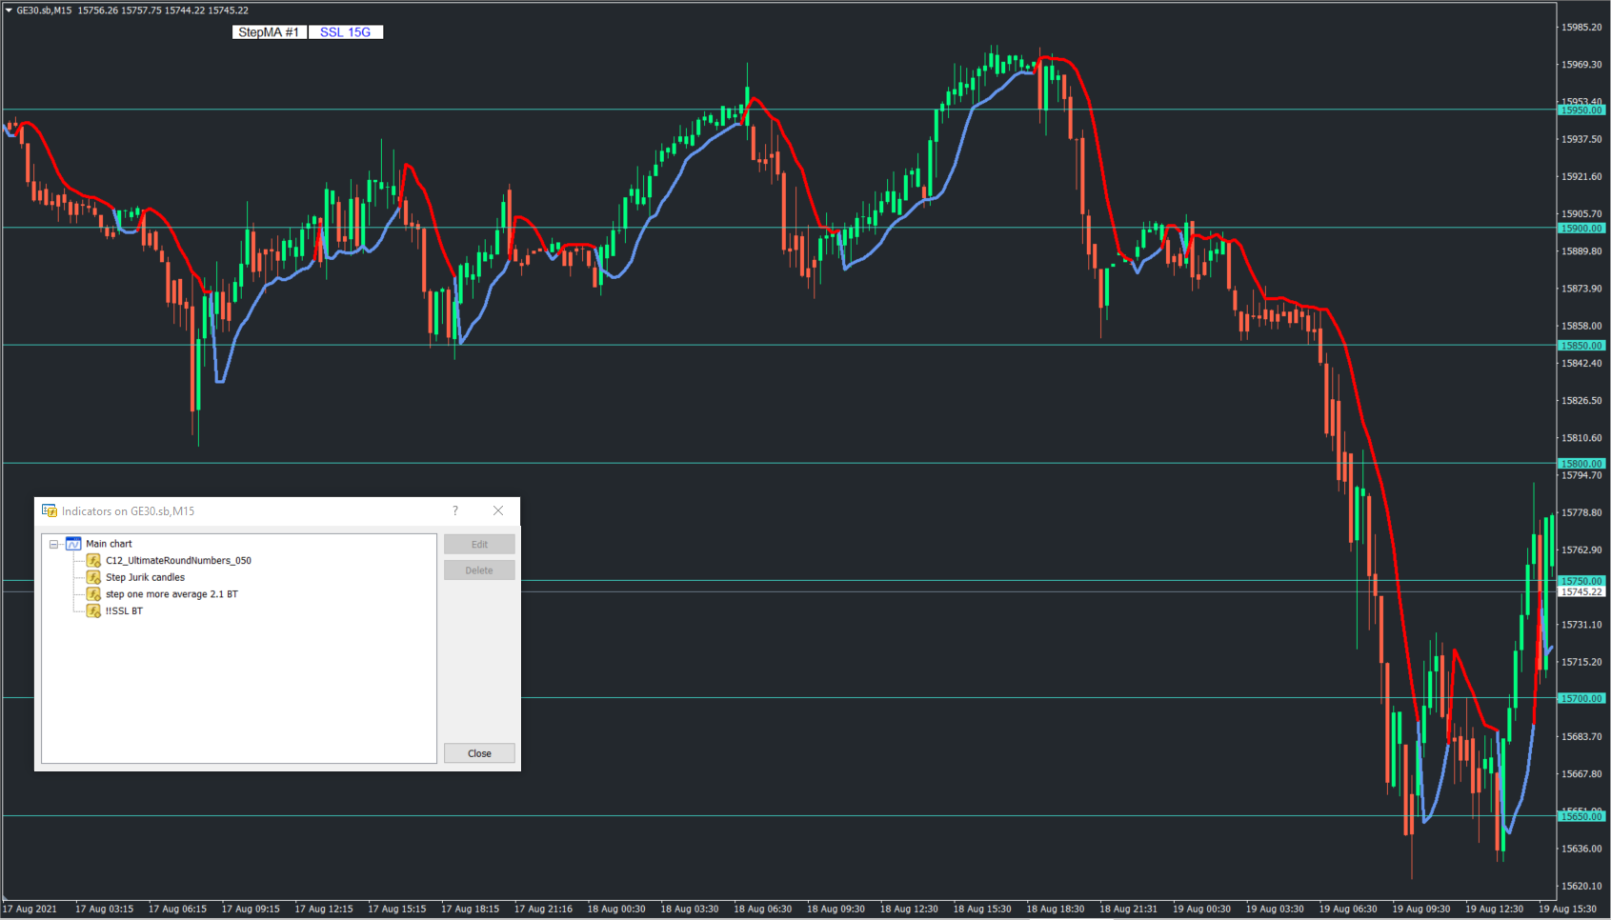Click the Indicators dialog title bar icon
The width and height of the screenshot is (1611, 920).
pos(50,511)
